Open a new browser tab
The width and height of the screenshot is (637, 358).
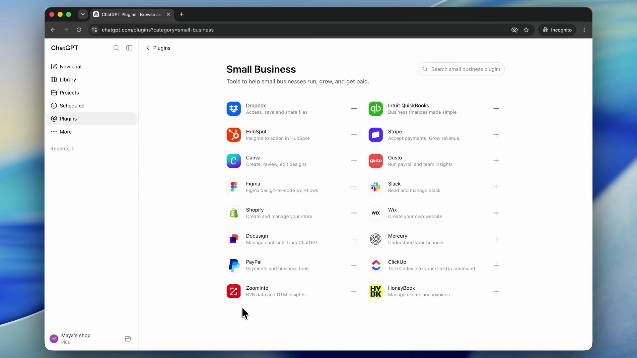coord(181,14)
